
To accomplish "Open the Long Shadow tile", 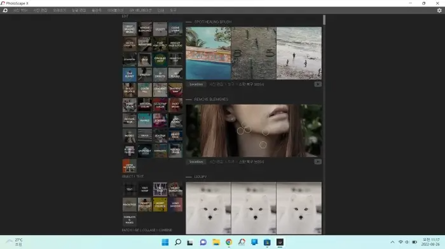I will (x=175, y=205).
